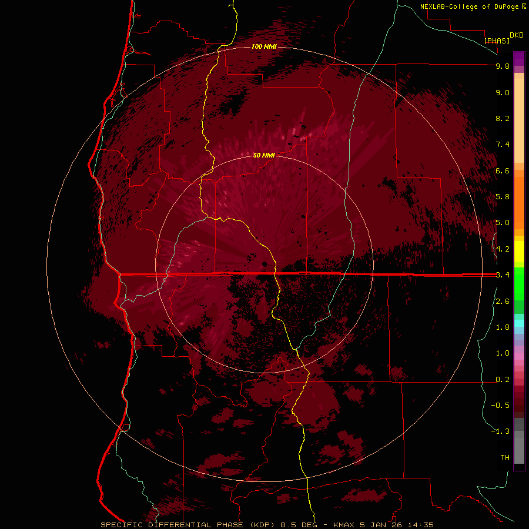Click the 100 NMI range ring label
Screen dimensions: 529x529
pyautogui.click(x=264, y=46)
